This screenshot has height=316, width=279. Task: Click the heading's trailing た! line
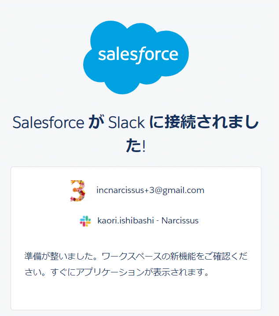coord(135,146)
